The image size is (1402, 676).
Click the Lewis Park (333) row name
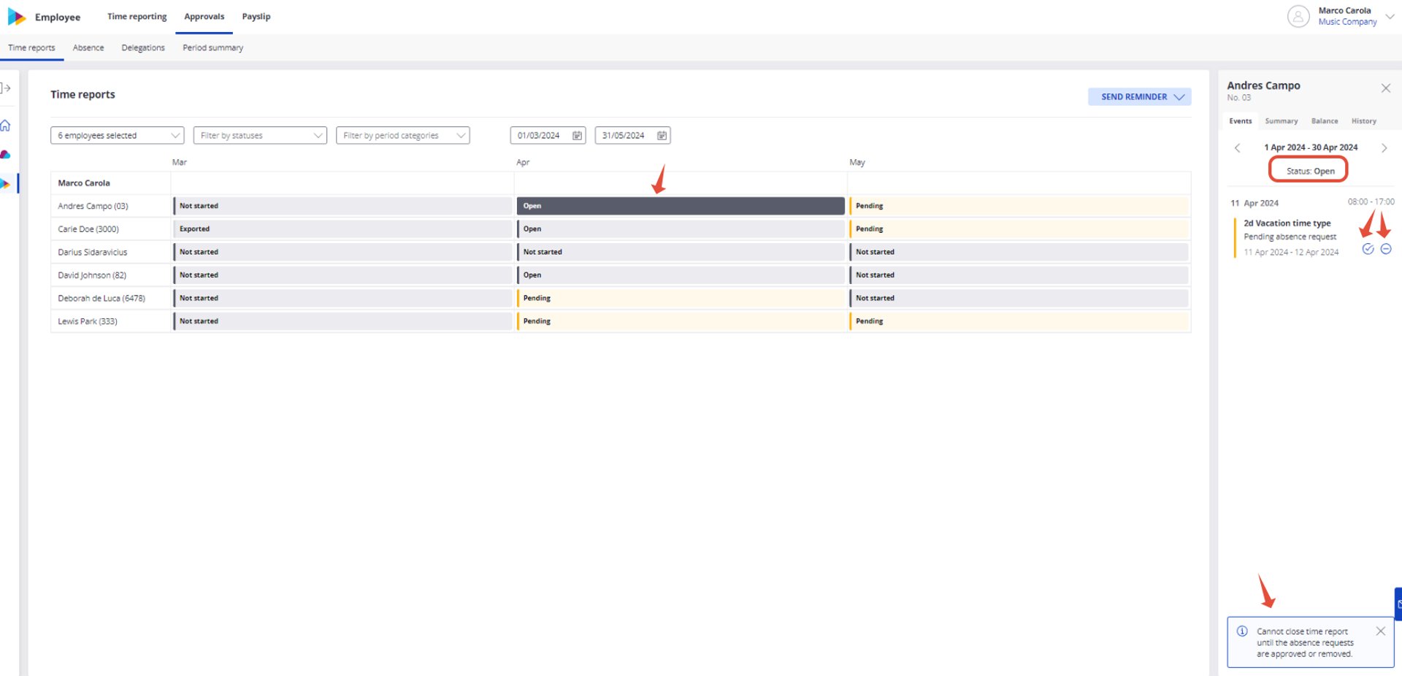[88, 322]
